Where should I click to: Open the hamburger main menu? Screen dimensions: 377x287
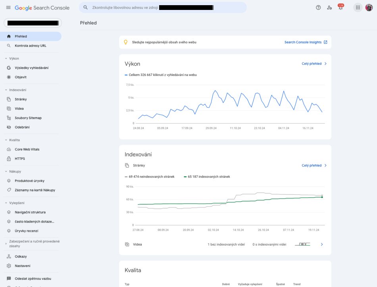point(8,8)
